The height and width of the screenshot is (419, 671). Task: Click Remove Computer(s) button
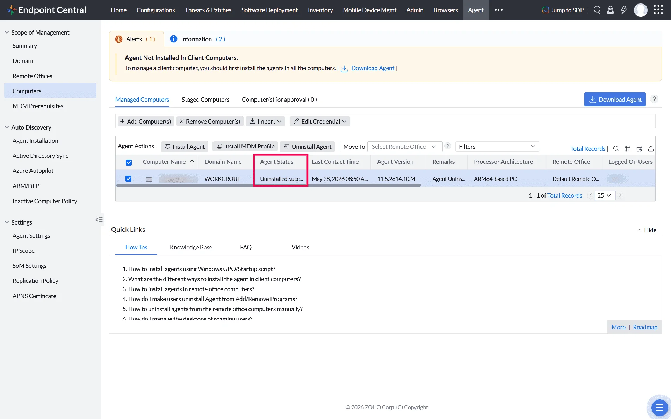coord(210,121)
